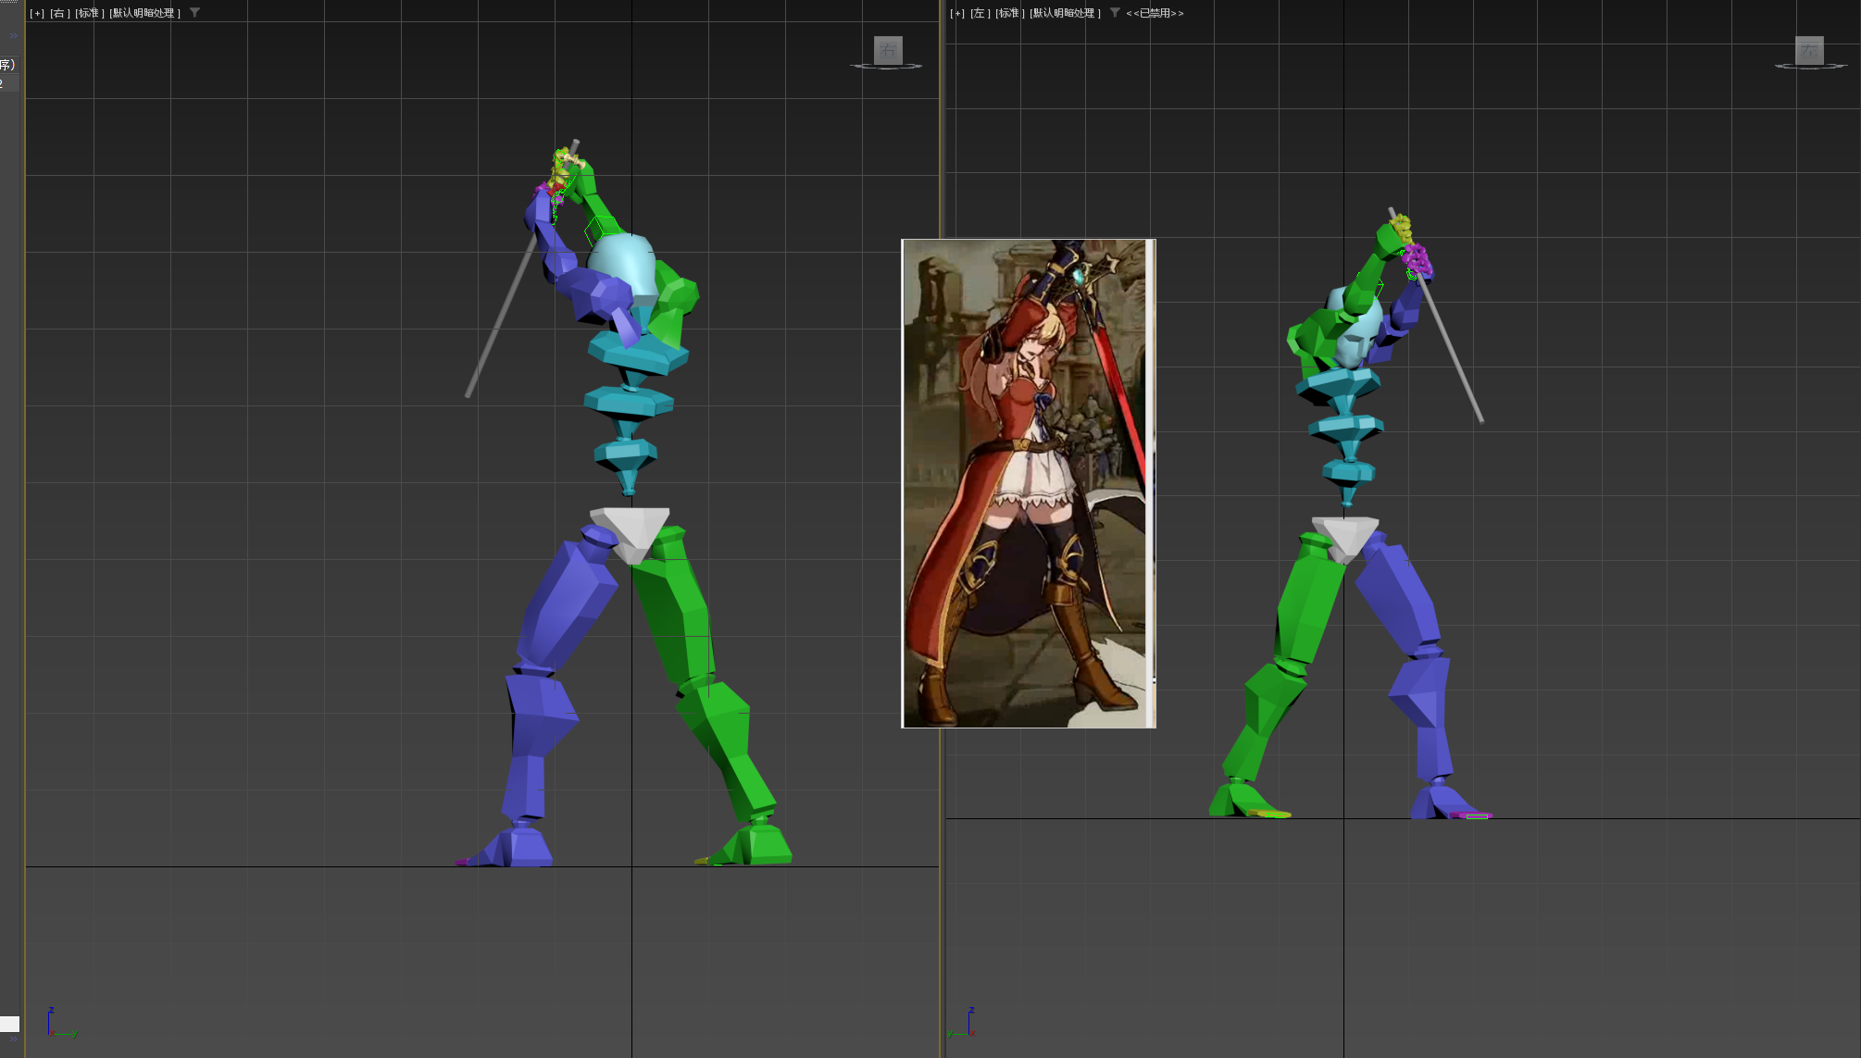Image resolution: width=1861 pixels, height=1058 pixels.
Task: Open the [+] menu of the left viewport
Action: pyautogui.click(x=35, y=13)
